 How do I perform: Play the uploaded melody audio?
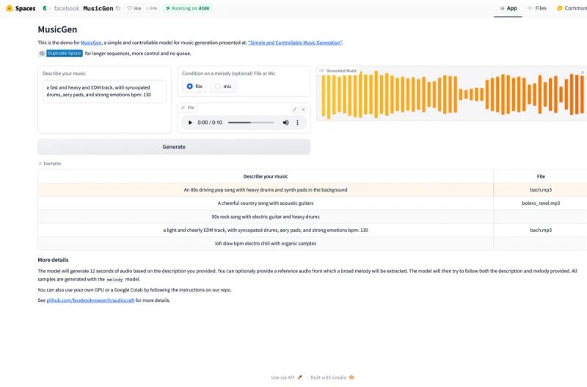(190, 123)
